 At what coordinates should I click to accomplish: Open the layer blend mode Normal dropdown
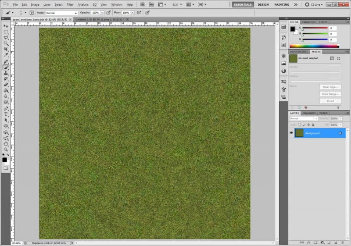(304, 118)
